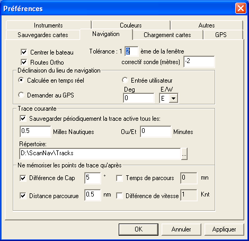
Task: Click the D:\ScanNav\Tracks directory field
Action: tap(100, 154)
